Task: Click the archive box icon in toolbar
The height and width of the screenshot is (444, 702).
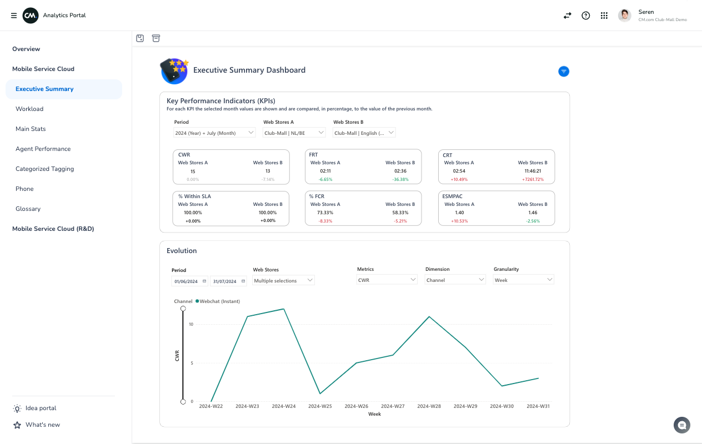Action: coord(156,38)
